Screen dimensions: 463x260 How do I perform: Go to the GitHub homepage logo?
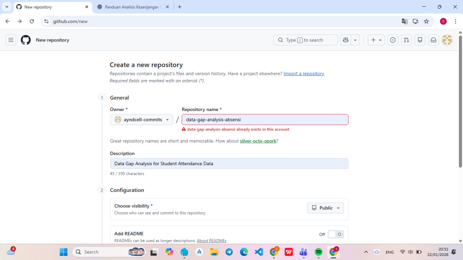26,40
